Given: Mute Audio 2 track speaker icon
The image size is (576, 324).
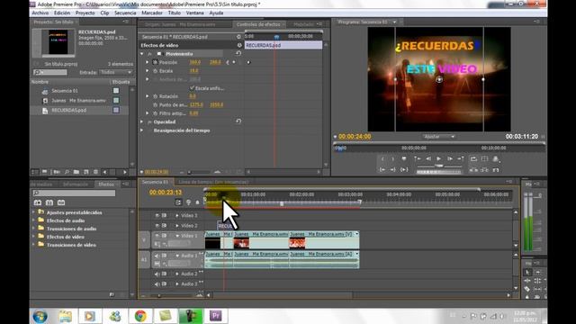Looking at the screenshot, I should tap(157, 274).
